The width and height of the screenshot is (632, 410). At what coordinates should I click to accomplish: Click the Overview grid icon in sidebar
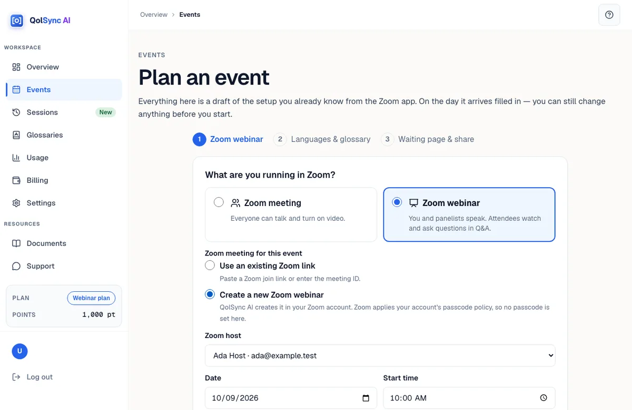16,67
